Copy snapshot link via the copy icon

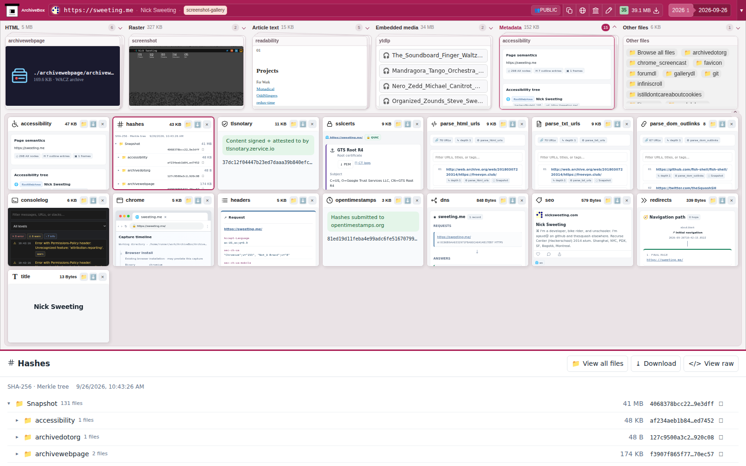tap(569, 10)
